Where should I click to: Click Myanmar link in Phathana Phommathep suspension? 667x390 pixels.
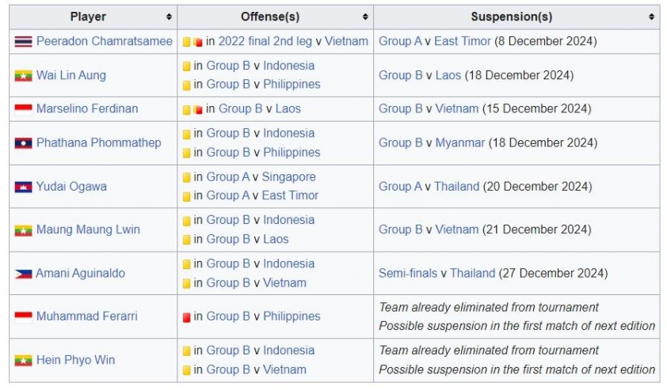pyautogui.click(x=459, y=142)
